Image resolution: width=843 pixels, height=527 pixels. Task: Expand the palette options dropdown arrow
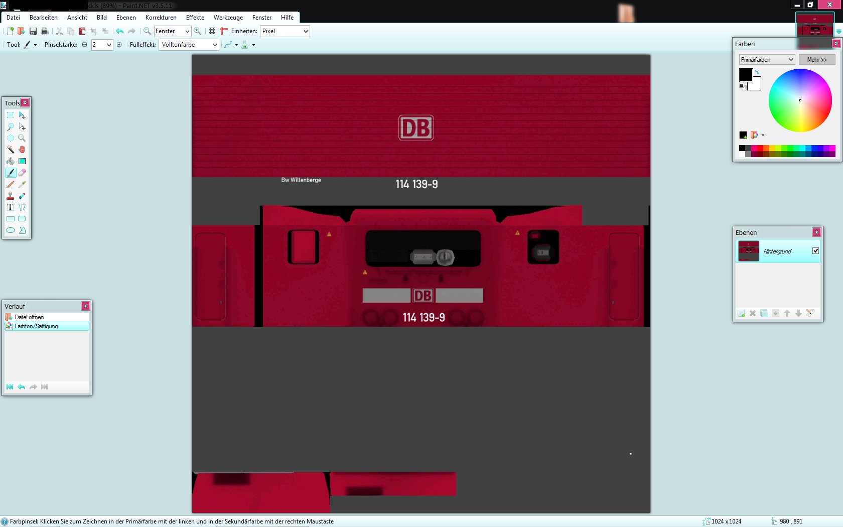763,135
